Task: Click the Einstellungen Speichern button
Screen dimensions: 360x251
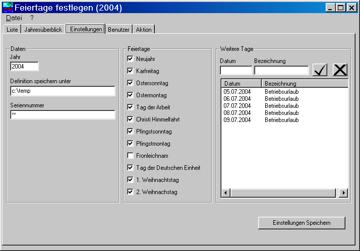Action: pos(302,223)
